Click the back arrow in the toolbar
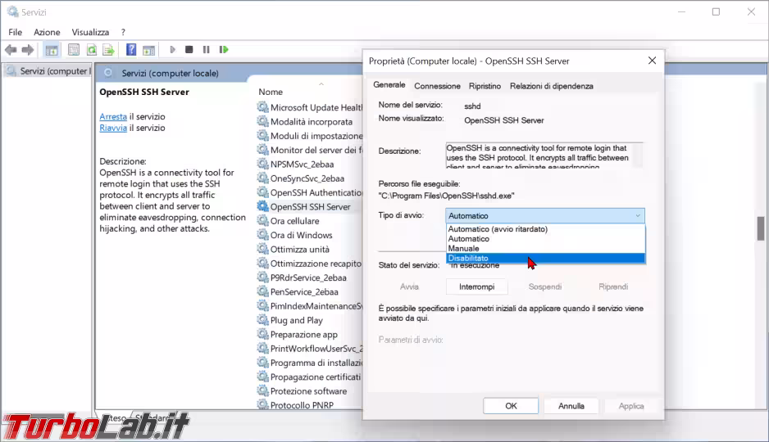This screenshot has width=769, height=442. pos(11,50)
